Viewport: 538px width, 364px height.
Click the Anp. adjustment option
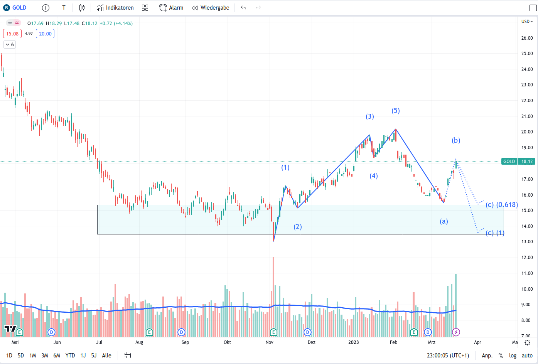(x=487, y=355)
